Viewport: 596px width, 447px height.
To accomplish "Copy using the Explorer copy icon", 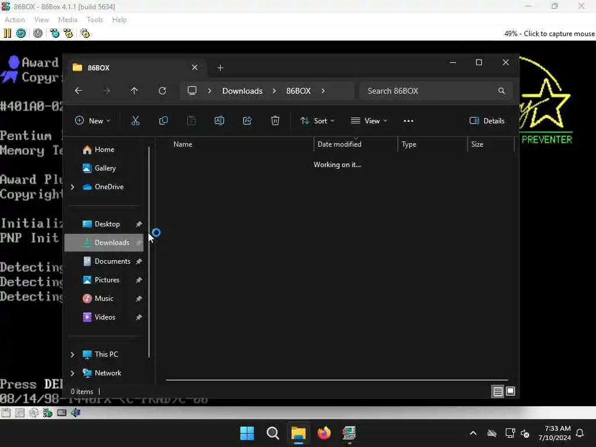I will 164,121.
